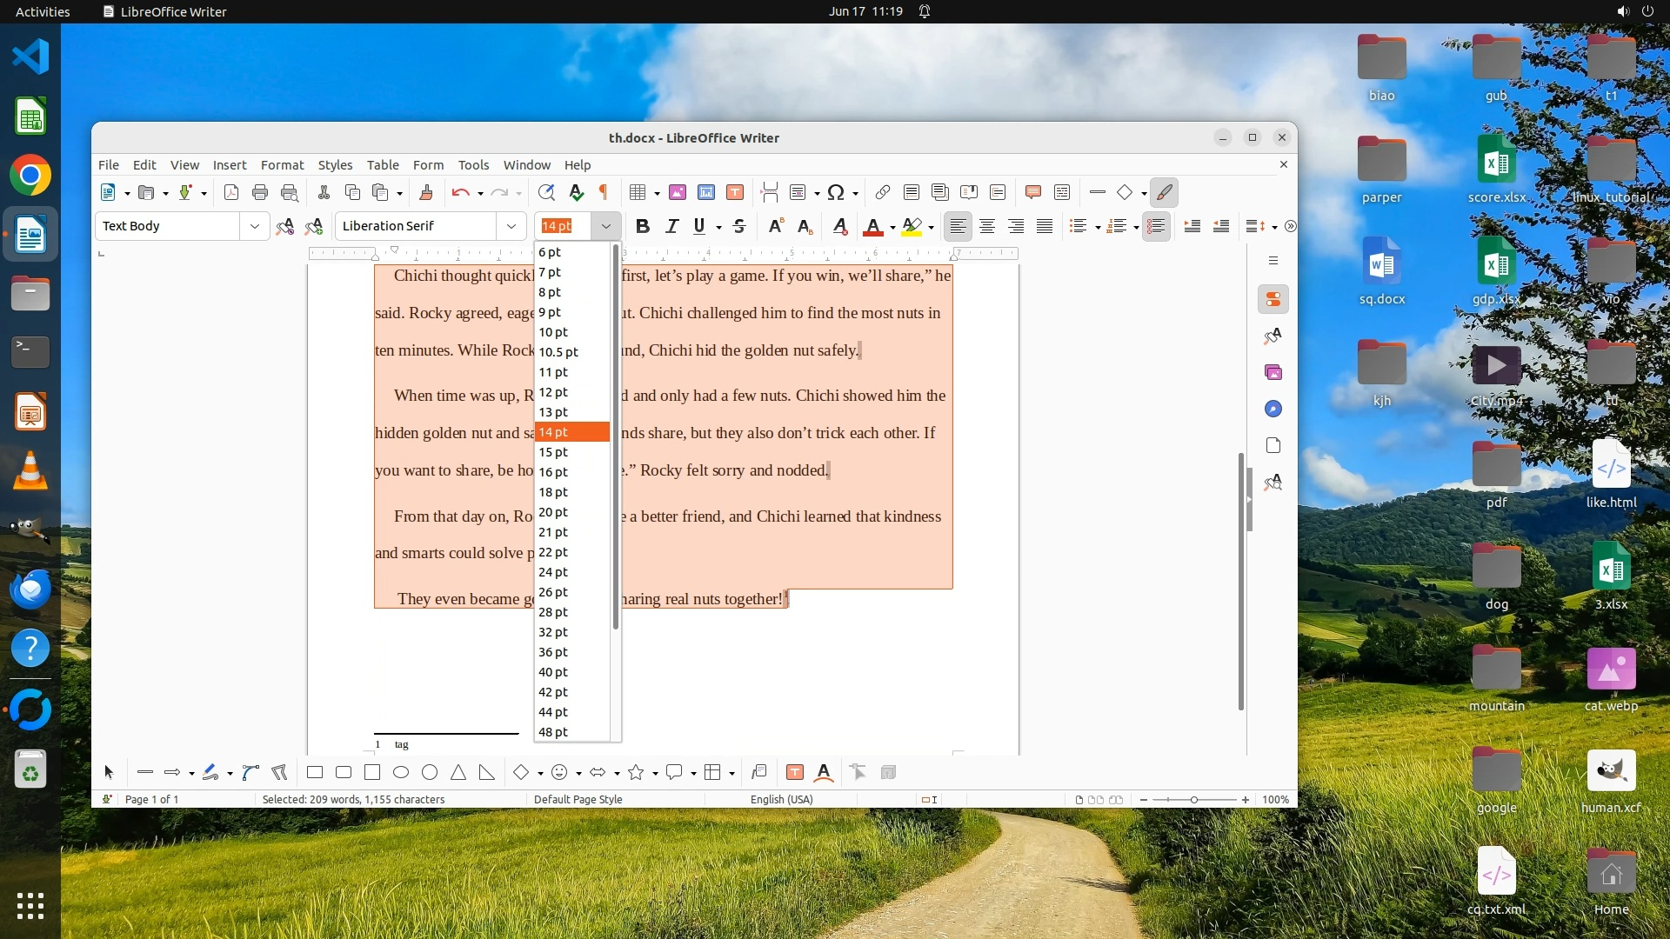
Task: Choose 24 pt from font size list
Action: point(553,572)
